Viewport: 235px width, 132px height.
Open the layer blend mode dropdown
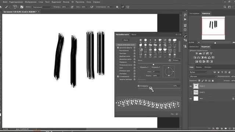pos(203,77)
